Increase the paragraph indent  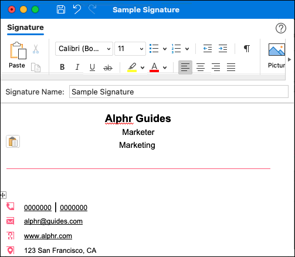[x=223, y=49]
